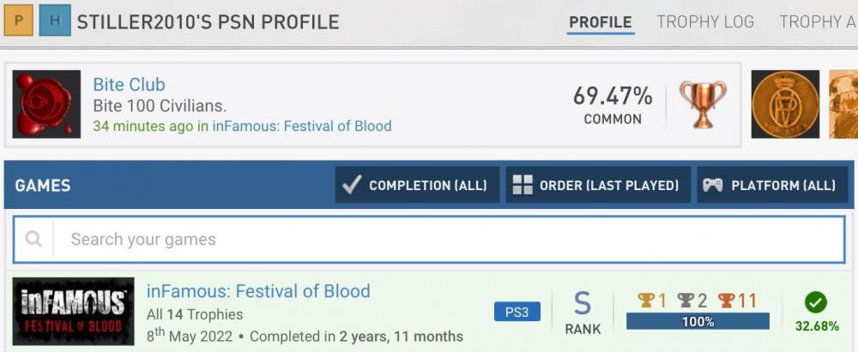Click the bronze coin trophy thumbnail

click(x=785, y=104)
